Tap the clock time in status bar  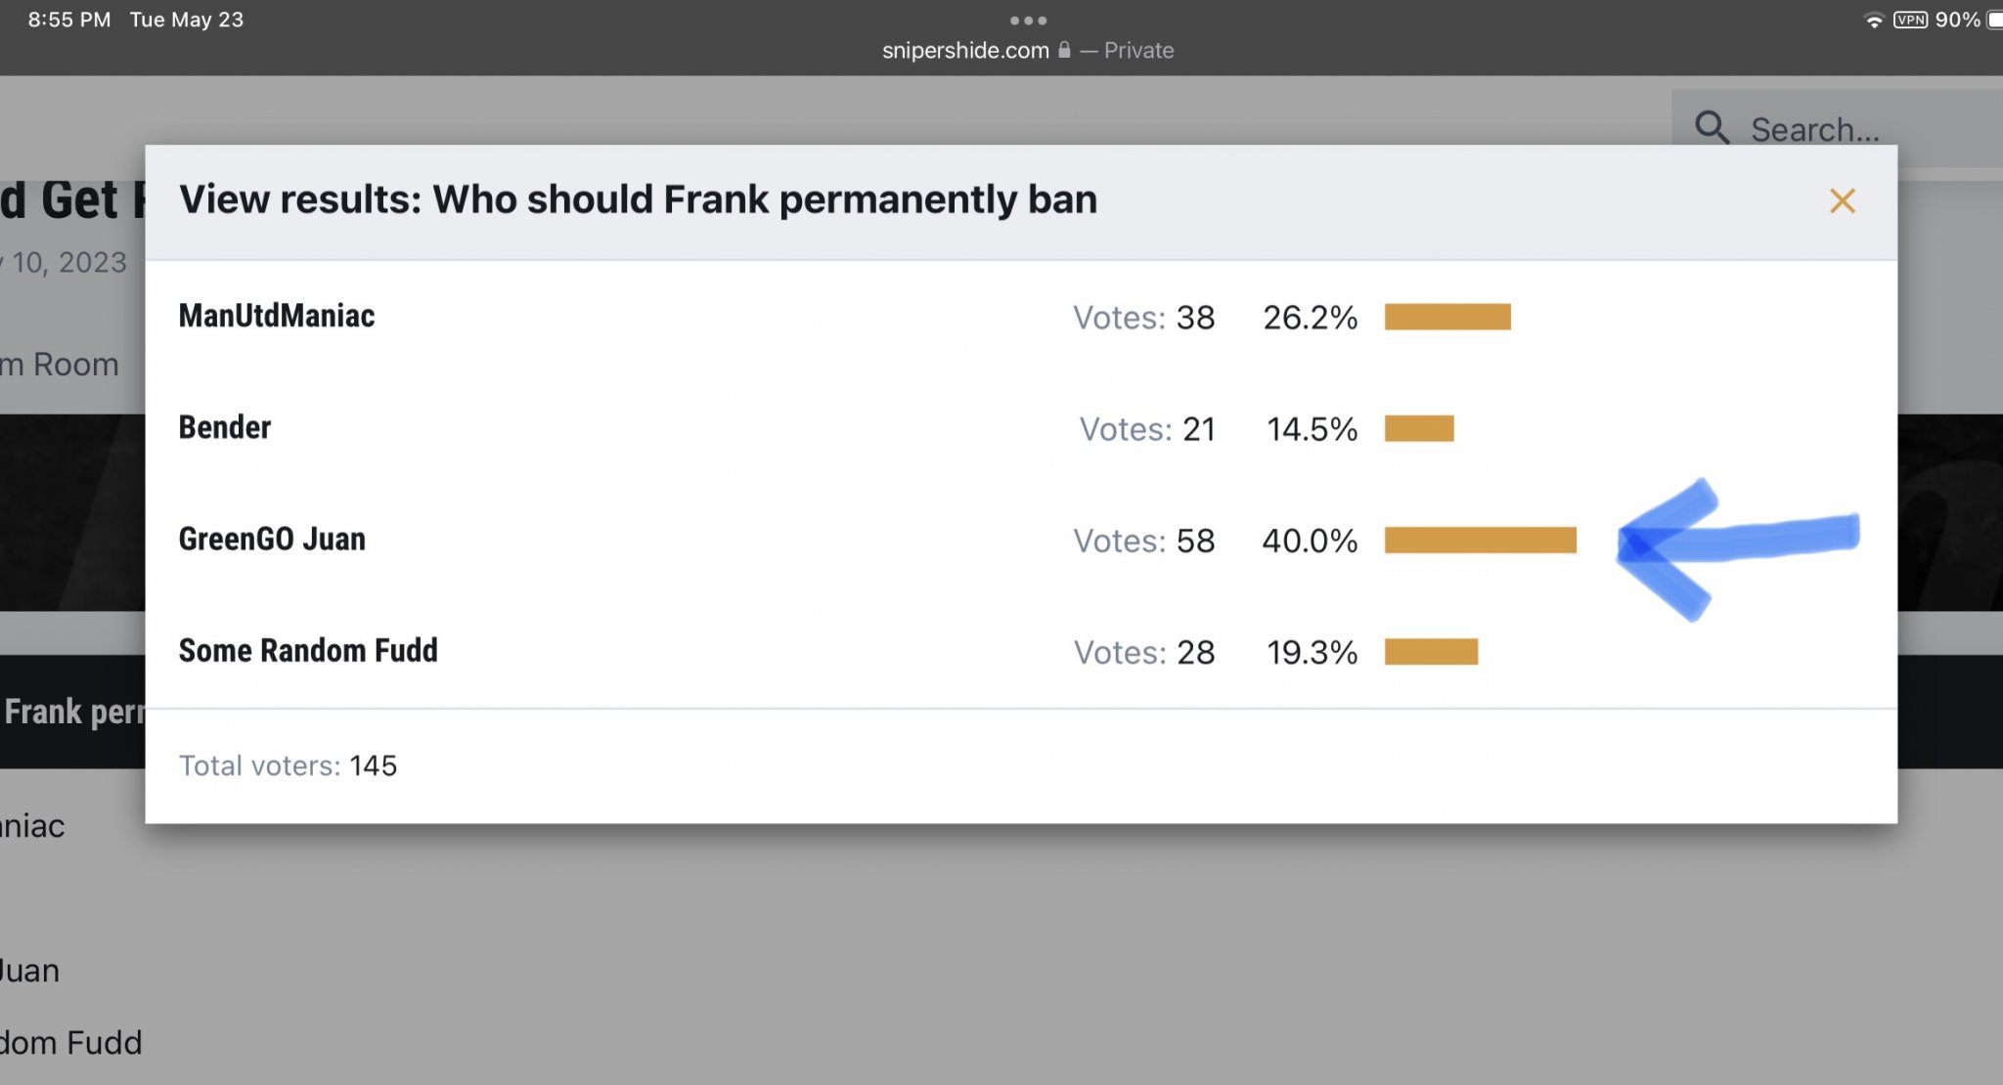click(68, 21)
